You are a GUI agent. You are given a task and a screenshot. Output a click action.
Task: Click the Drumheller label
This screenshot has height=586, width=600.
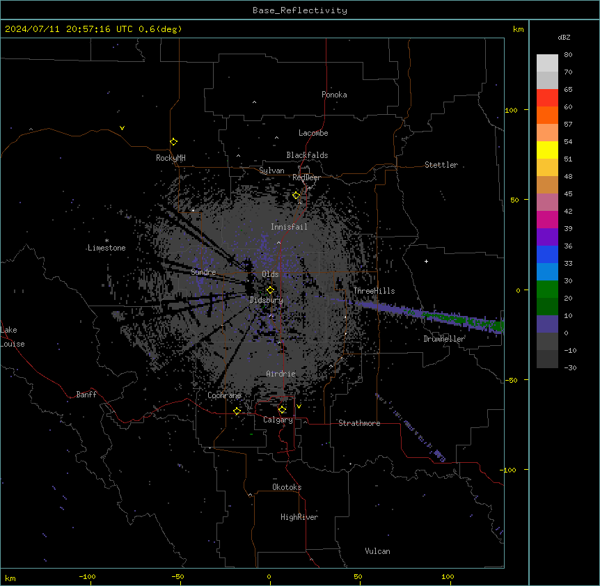tap(444, 339)
